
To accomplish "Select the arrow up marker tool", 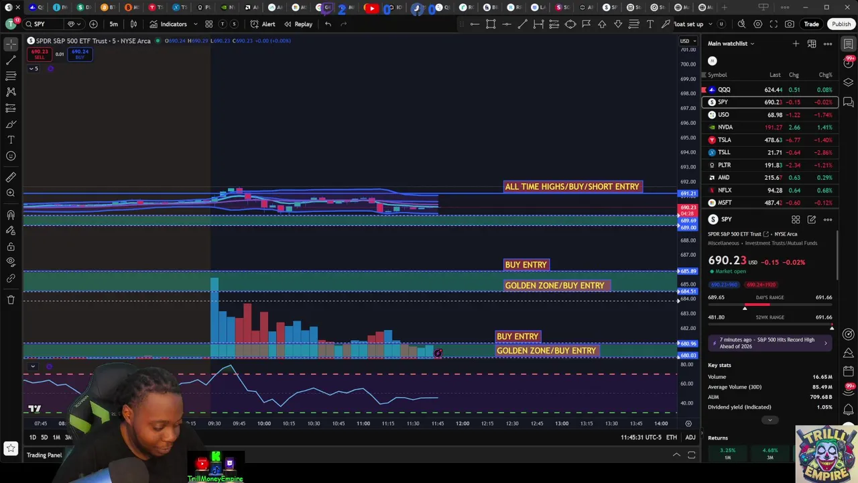I will coord(602,24).
